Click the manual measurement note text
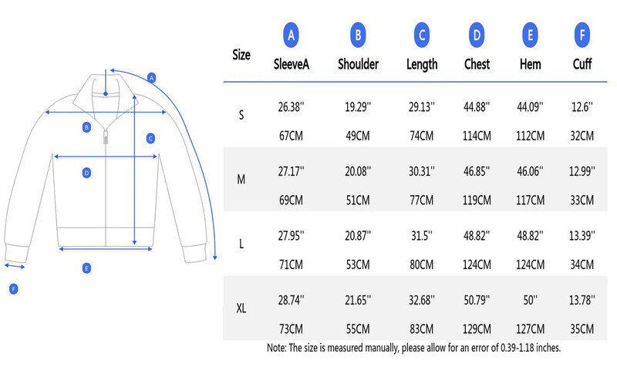The width and height of the screenshot is (617, 367). [x=413, y=348]
